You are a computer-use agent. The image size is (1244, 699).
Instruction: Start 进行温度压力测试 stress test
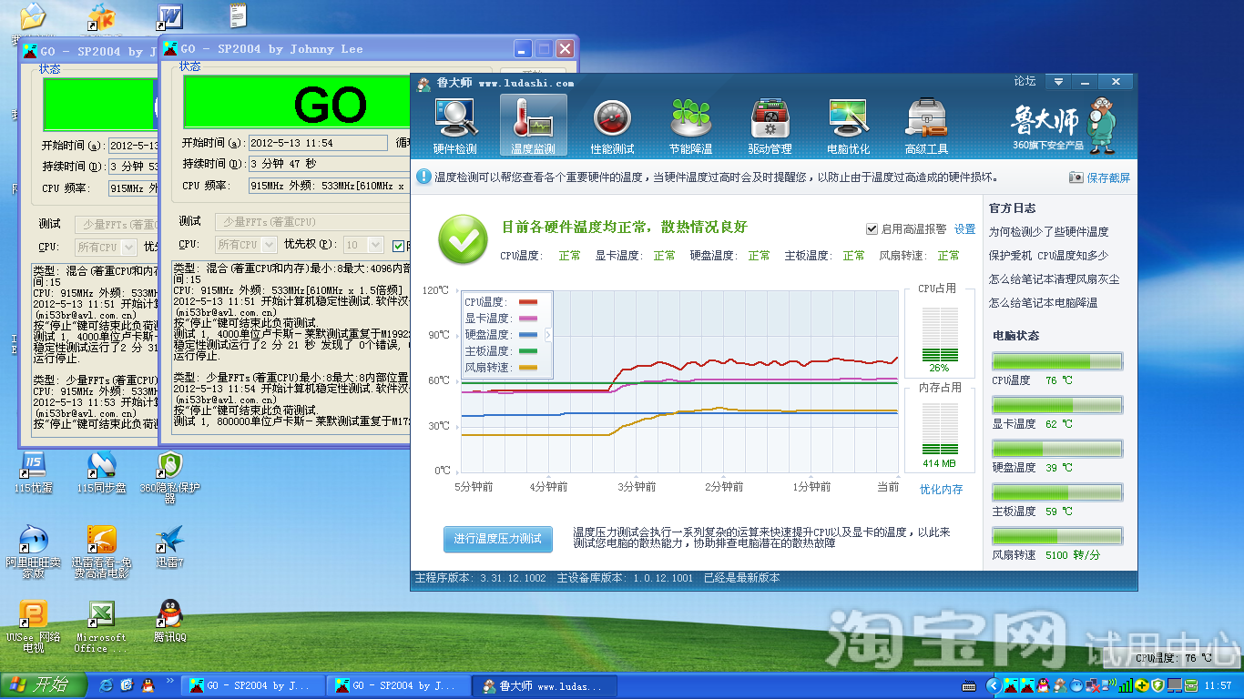pyautogui.click(x=497, y=539)
